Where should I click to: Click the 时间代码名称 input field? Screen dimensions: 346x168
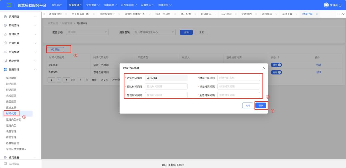[239, 78]
